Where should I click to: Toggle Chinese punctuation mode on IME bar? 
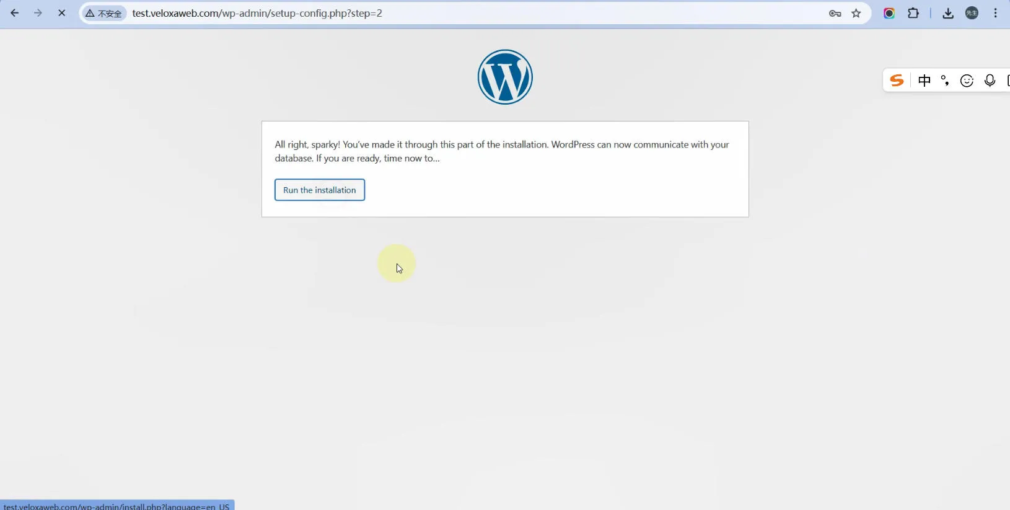(945, 81)
